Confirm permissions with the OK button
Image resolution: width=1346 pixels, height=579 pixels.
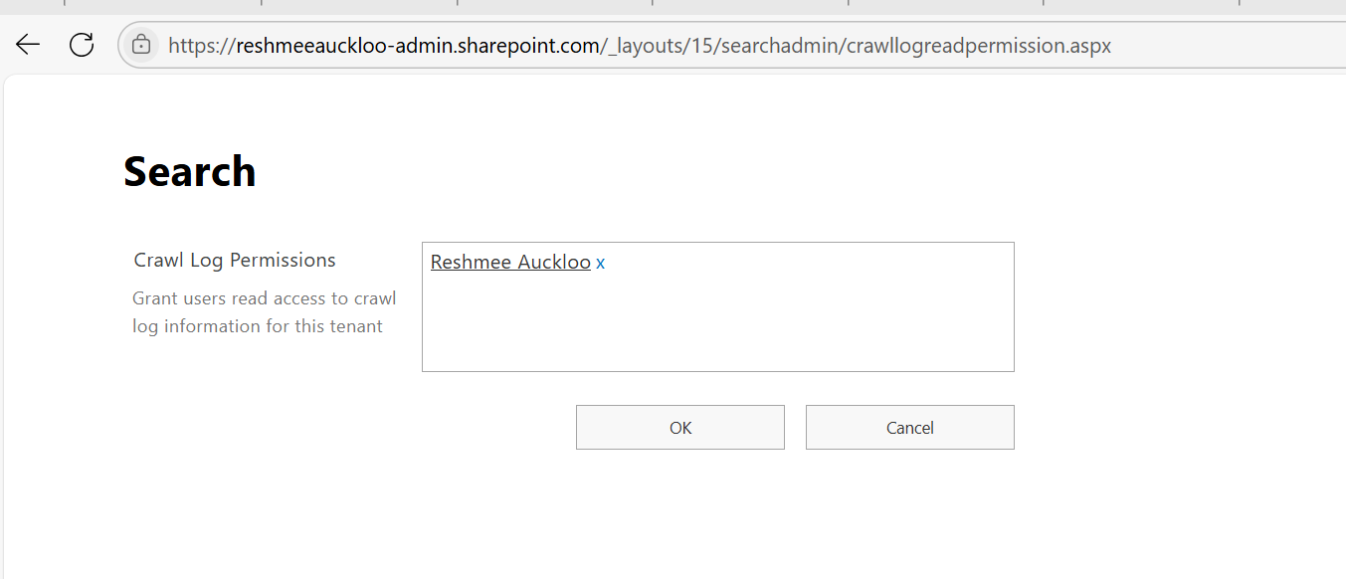point(679,428)
